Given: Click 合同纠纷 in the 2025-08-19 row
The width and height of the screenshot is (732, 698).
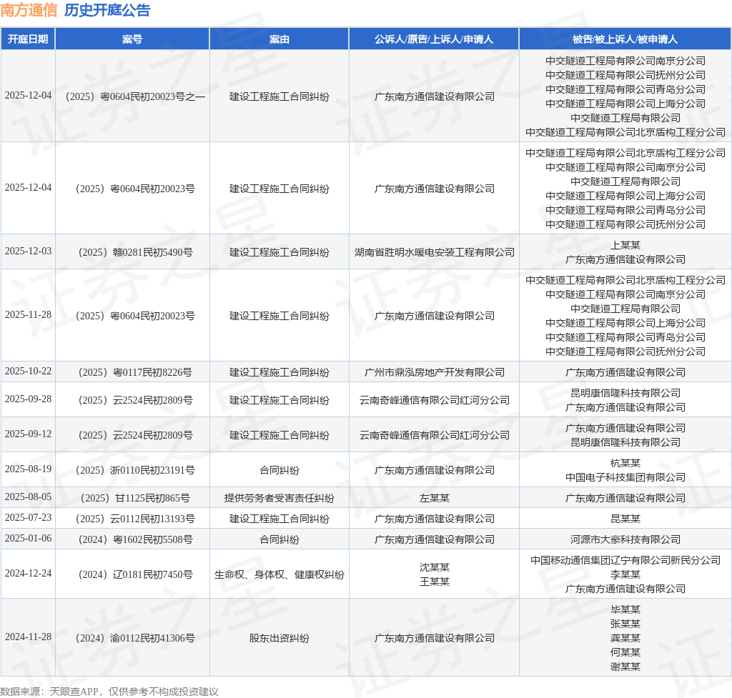Looking at the screenshot, I should point(280,470).
